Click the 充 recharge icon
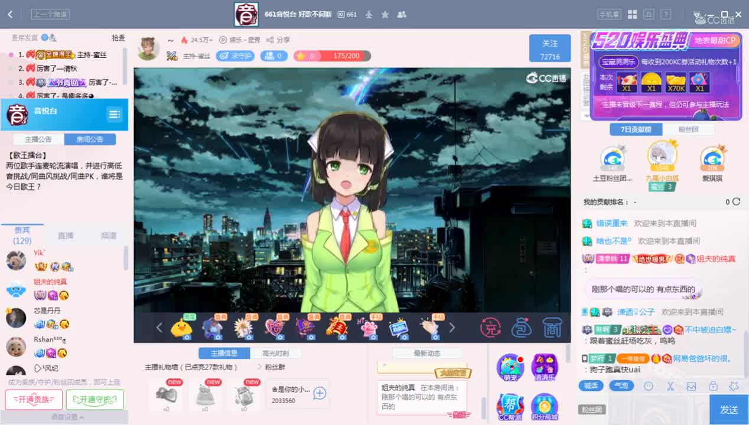749x425 pixels. coord(490,328)
